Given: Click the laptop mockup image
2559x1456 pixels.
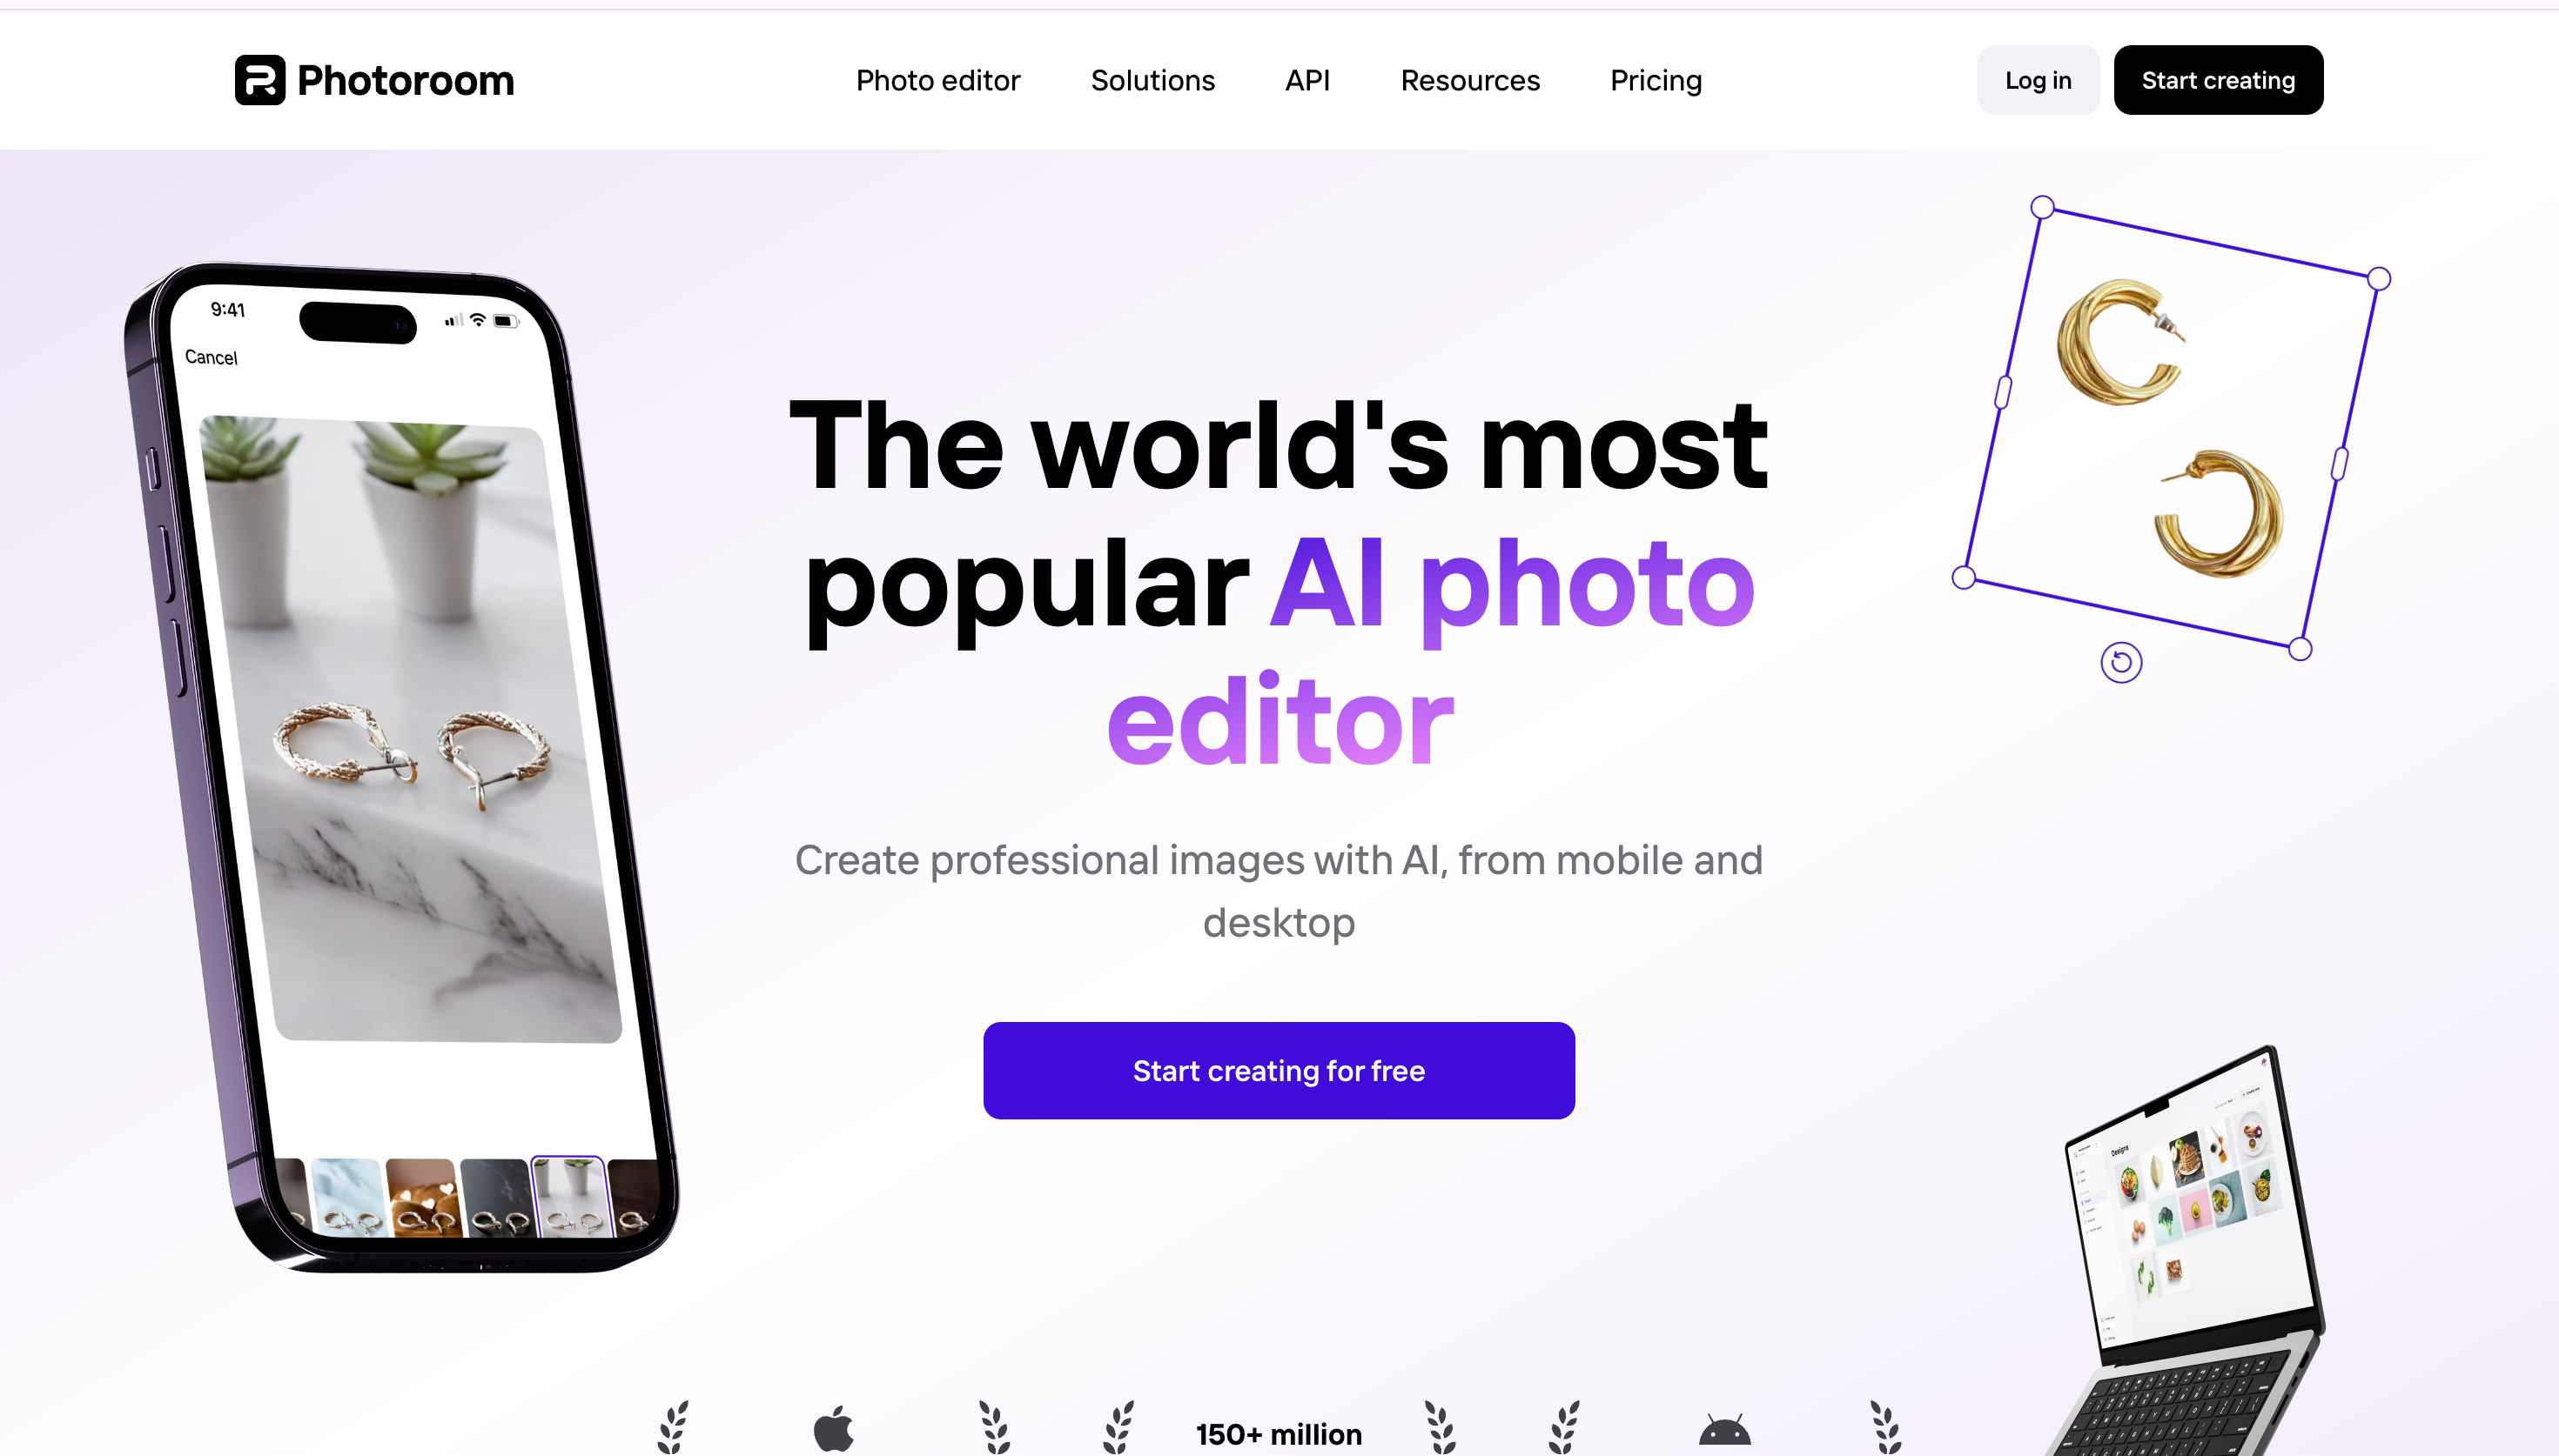Looking at the screenshot, I should pos(2186,1250).
